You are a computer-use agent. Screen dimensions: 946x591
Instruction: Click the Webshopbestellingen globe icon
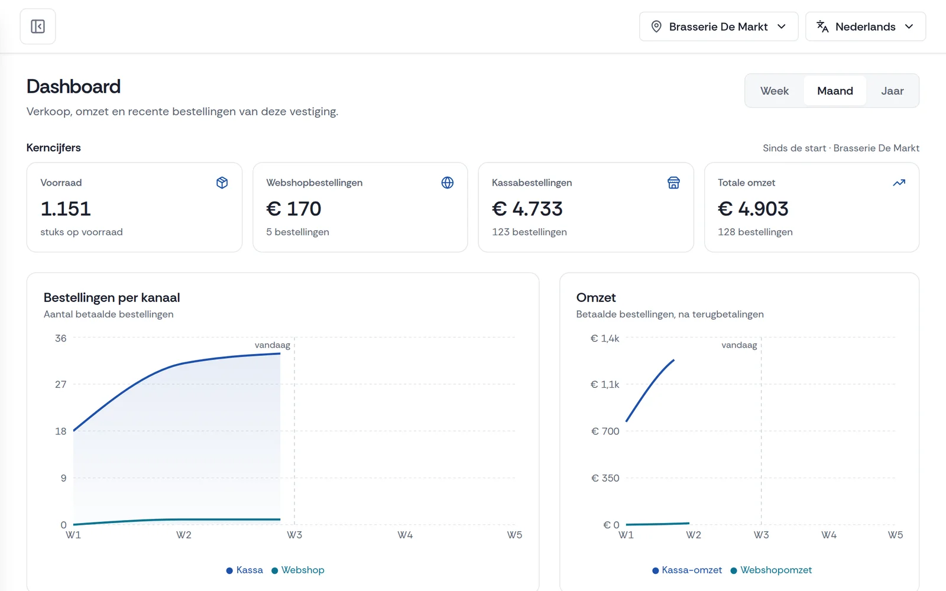448,183
